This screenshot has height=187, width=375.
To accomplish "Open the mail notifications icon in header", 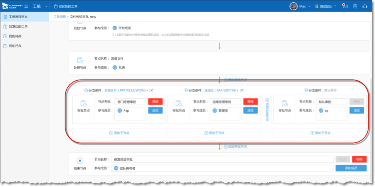I will [345, 6].
